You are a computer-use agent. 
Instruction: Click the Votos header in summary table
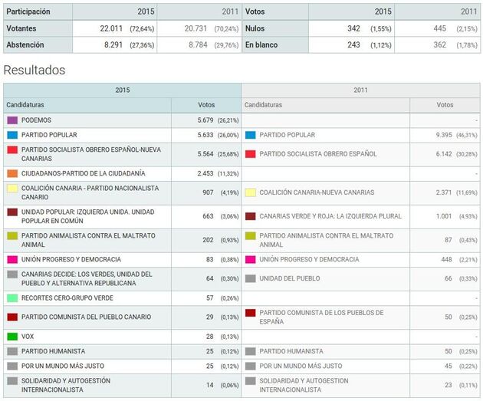(255, 12)
